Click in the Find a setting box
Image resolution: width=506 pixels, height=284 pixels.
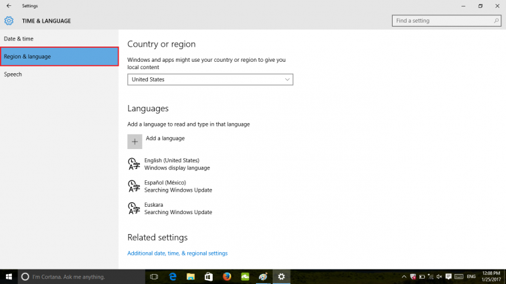tap(446, 21)
